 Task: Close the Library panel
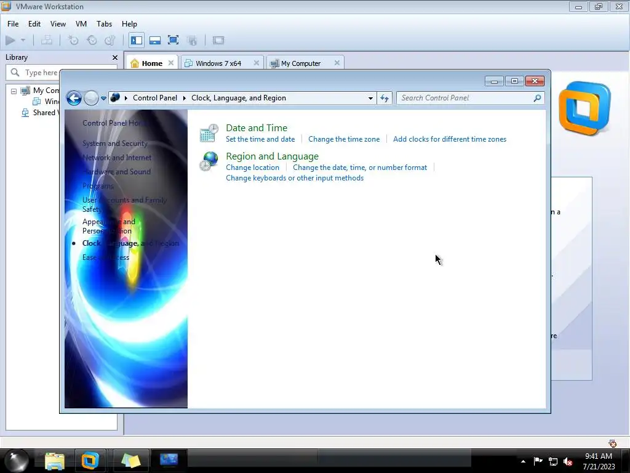(115, 57)
